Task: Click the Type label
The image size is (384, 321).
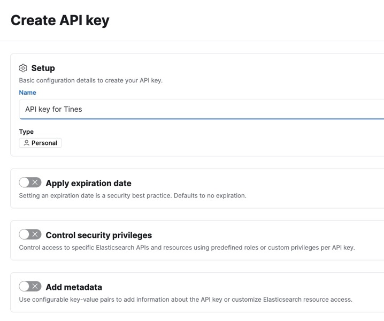Action: 26,132
